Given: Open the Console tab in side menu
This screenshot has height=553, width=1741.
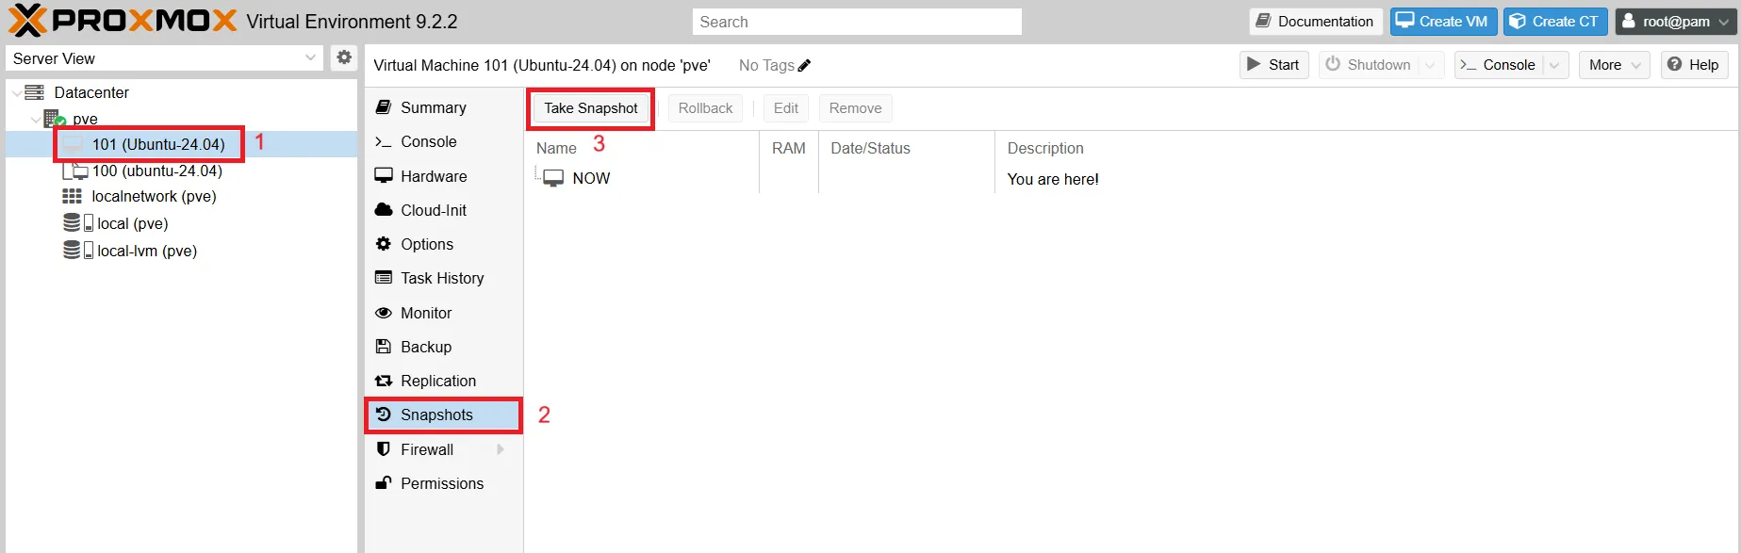Looking at the screenshot, I should (443, 141).
